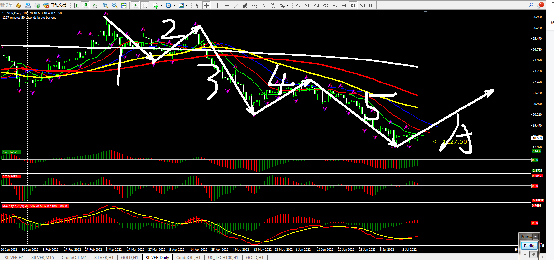Set the timeframe to H4

(x=344, y=5)
